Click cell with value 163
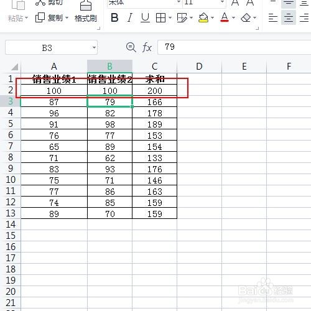Screen dimensions: 311x311 tap(155, 191)
